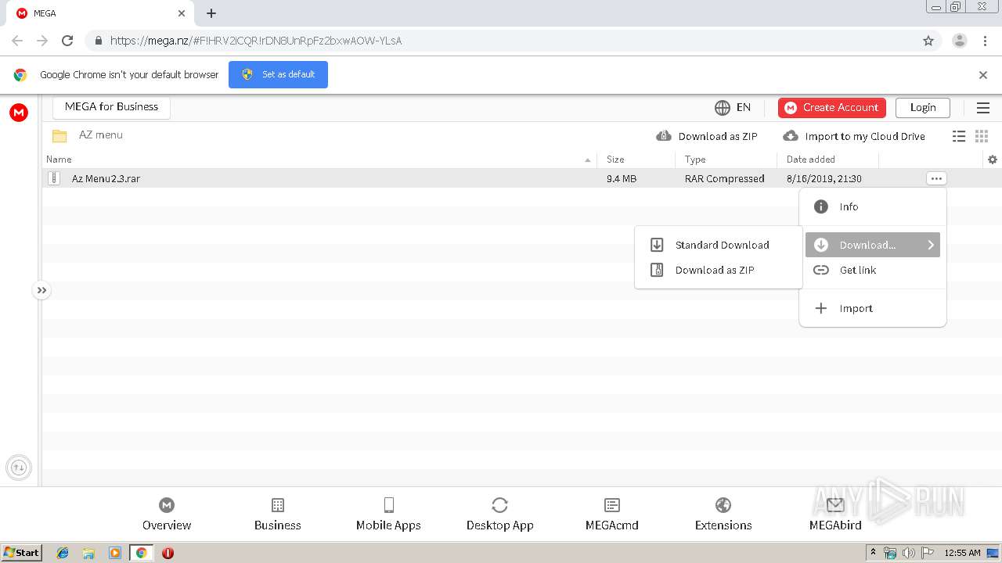
Task: Click the MEGA logo icon in sidebar
Action: (x=19, y=113)
